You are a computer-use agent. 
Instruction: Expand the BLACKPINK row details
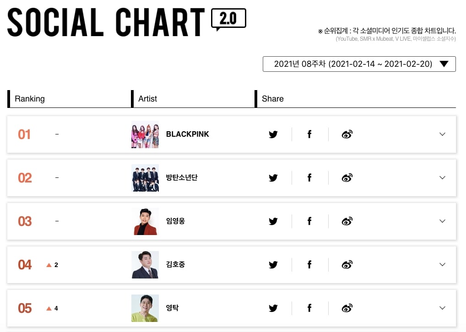pyautogui.click(x=442, y=134)
